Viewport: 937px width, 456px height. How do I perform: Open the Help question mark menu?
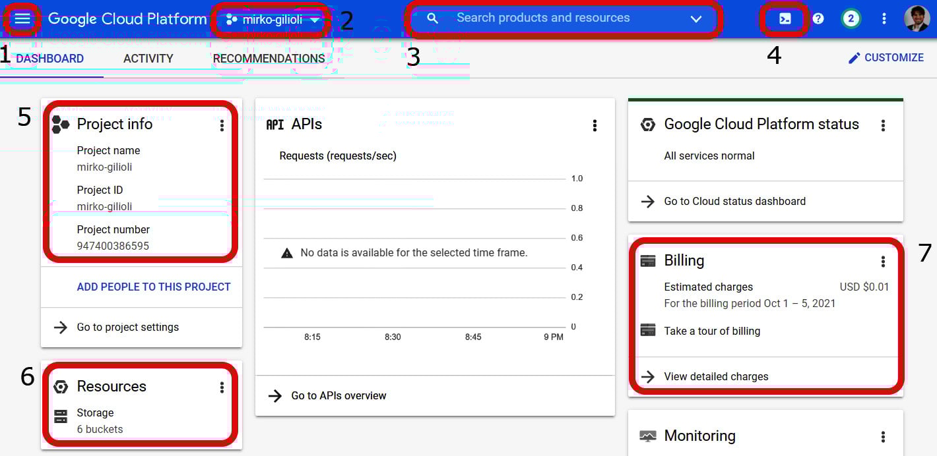coord(818,18)
